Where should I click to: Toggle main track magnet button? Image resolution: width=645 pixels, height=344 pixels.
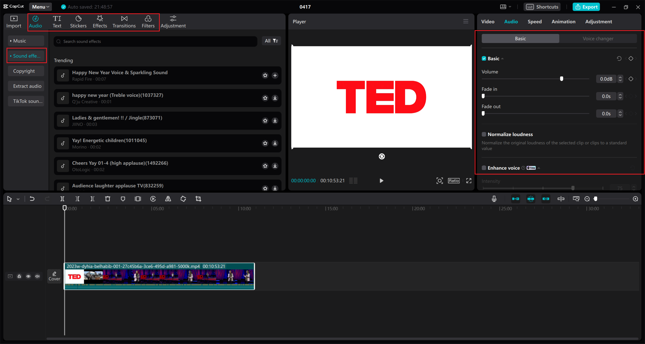515,199
